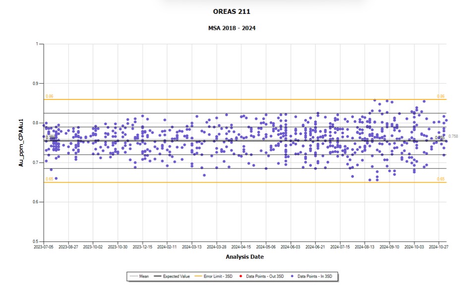Click the 2024-02-11 date label
The width and height of the screenshot is (464, 288).
click(167, 247)
